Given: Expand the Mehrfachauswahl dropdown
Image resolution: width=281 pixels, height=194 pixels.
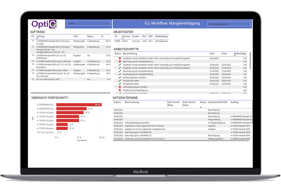Looking at the screenshot, I should (229, 24).
